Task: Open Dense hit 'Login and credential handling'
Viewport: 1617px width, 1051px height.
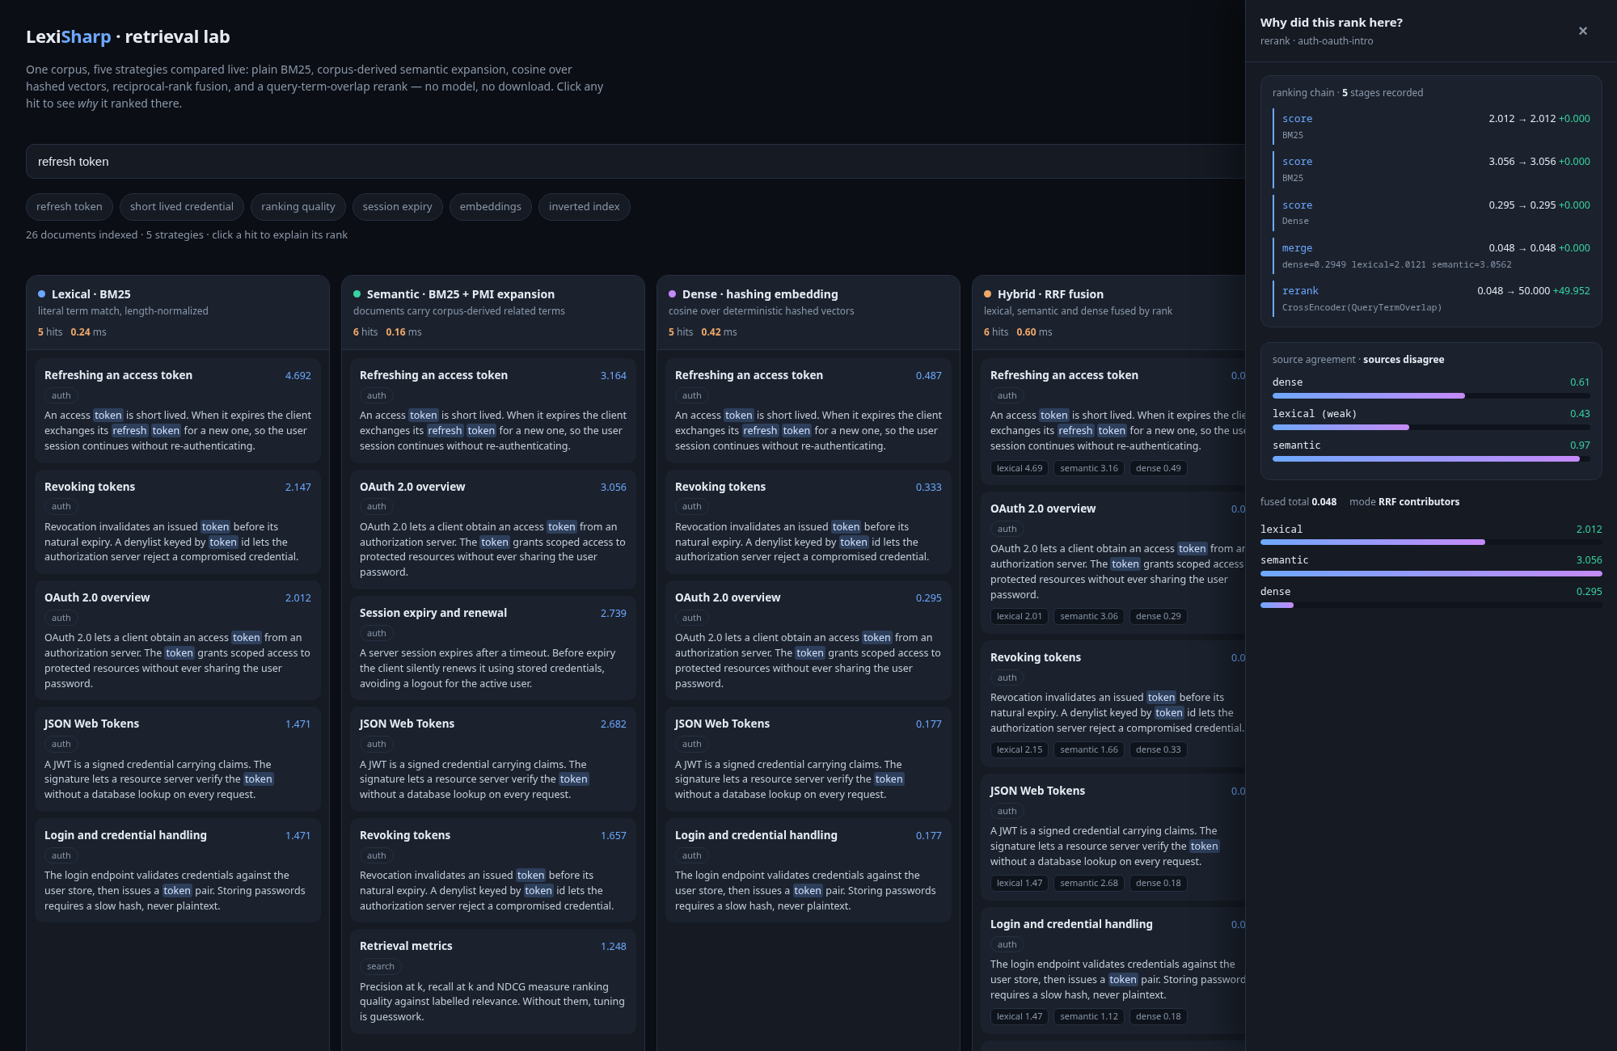Action: click(808, 870)
